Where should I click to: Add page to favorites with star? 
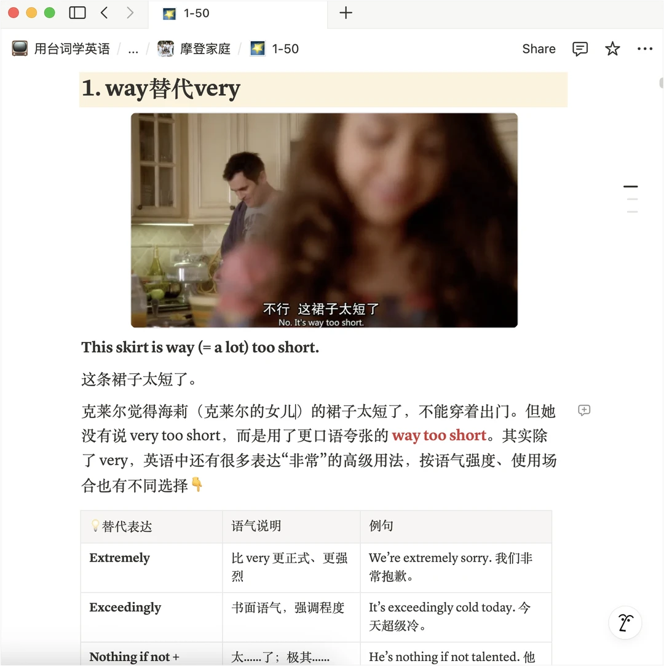click(x=612, y=49)
